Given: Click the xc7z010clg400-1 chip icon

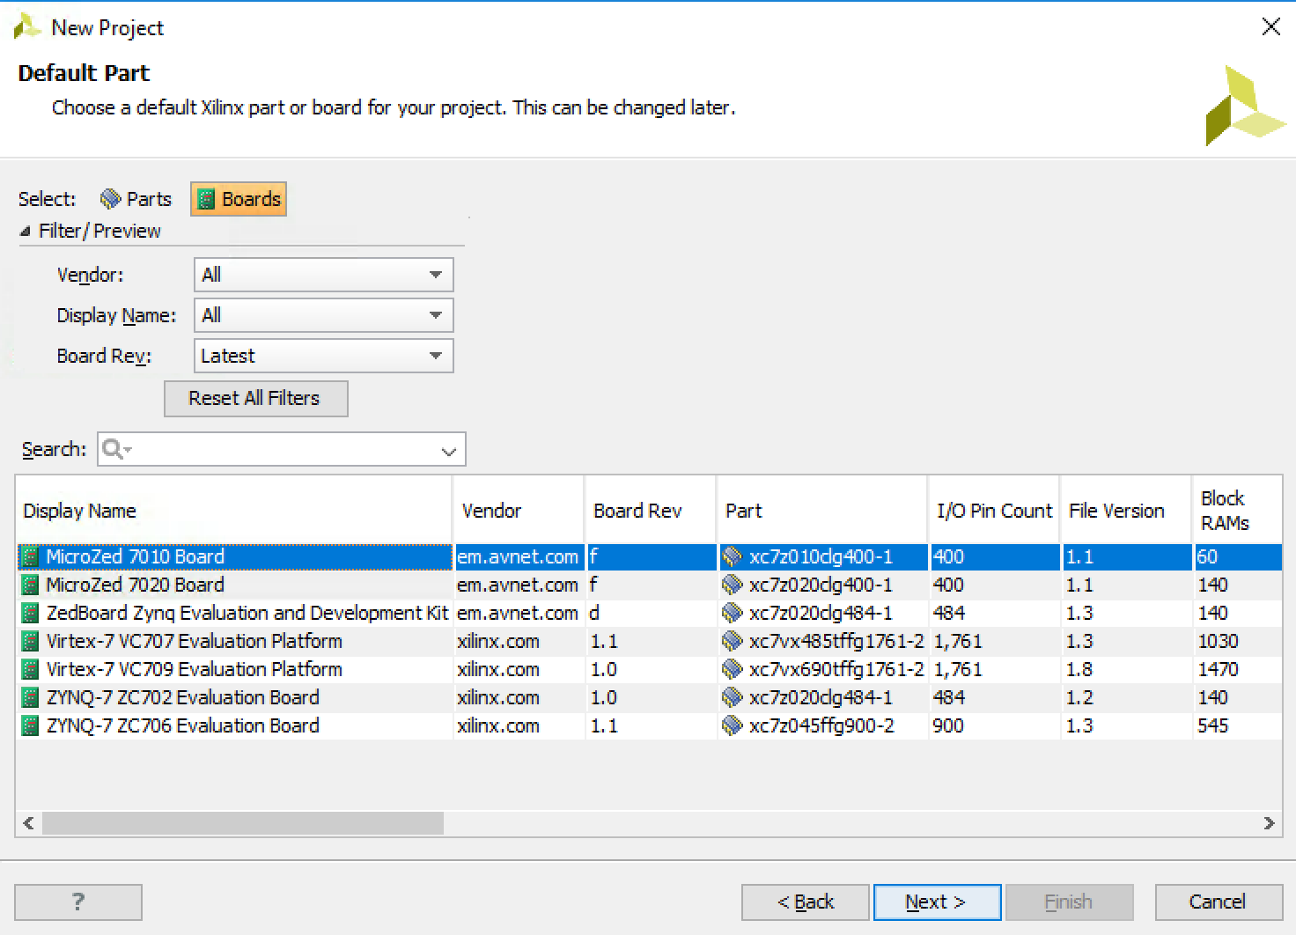Looking at the screenshot, I should tap(732, 557).
